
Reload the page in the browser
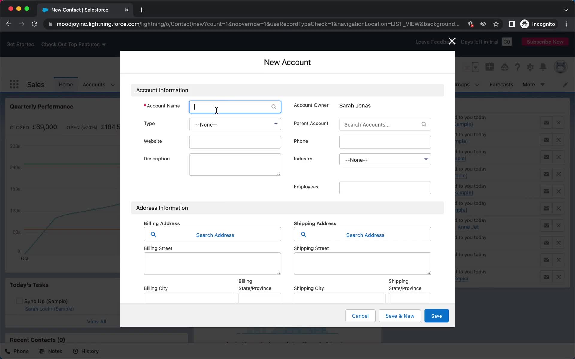click(34, 24)
